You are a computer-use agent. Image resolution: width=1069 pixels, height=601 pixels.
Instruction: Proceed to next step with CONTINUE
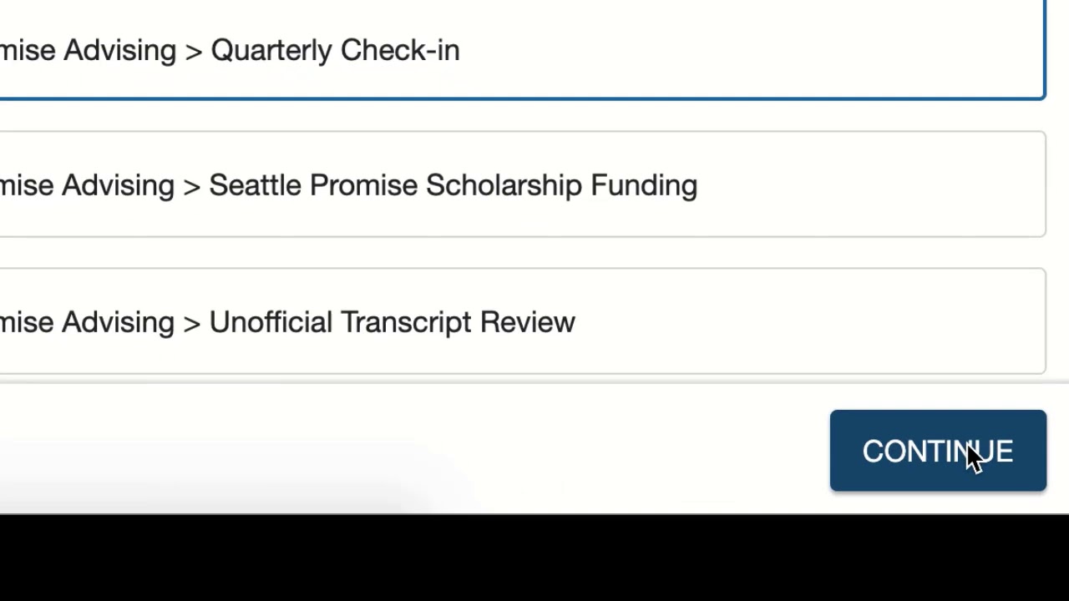937,451
